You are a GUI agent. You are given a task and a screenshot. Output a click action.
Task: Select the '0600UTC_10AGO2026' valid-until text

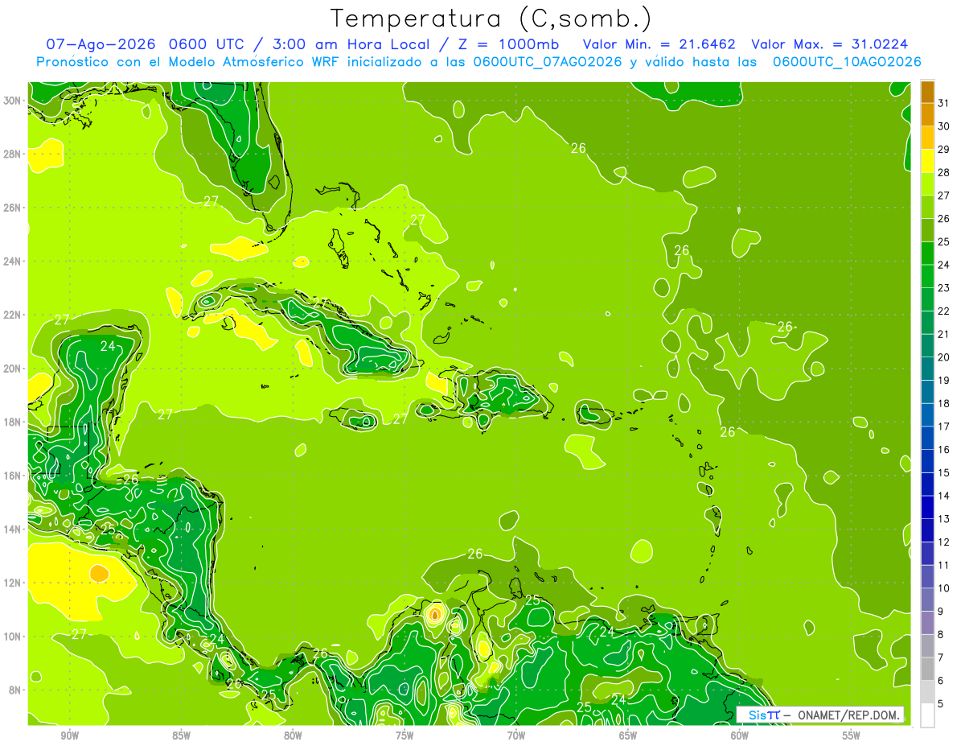click(x=847, y=61)
